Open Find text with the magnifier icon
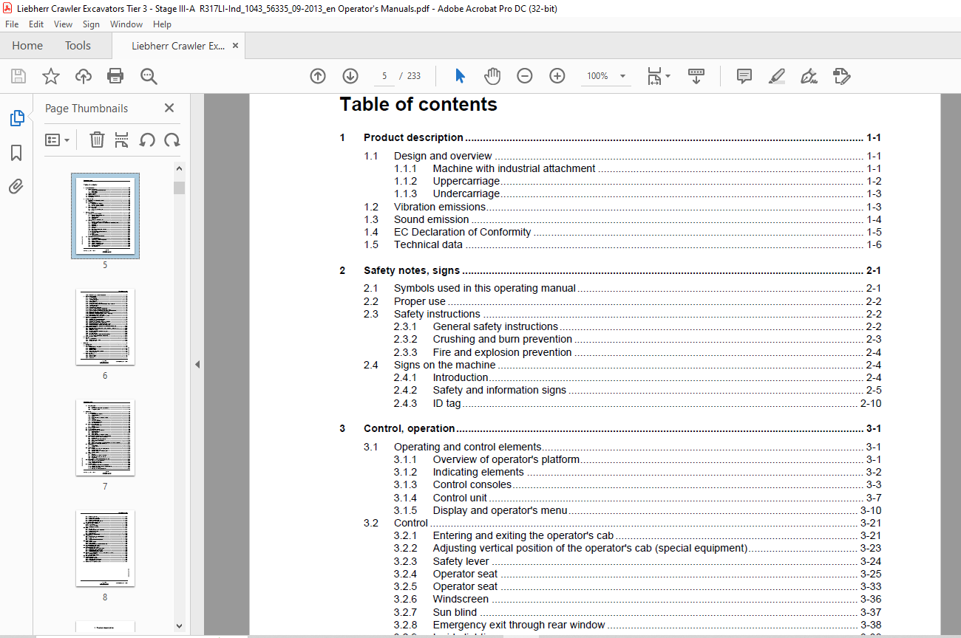 tap(149, 76)
